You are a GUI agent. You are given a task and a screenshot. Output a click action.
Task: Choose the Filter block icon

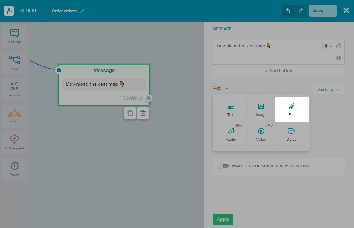click(x=15, y=116)
